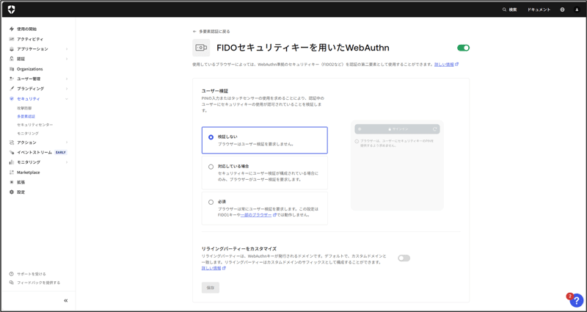Expand the ブランディング chevron
This screenshot has width=587, height=312.
(67, 89)
